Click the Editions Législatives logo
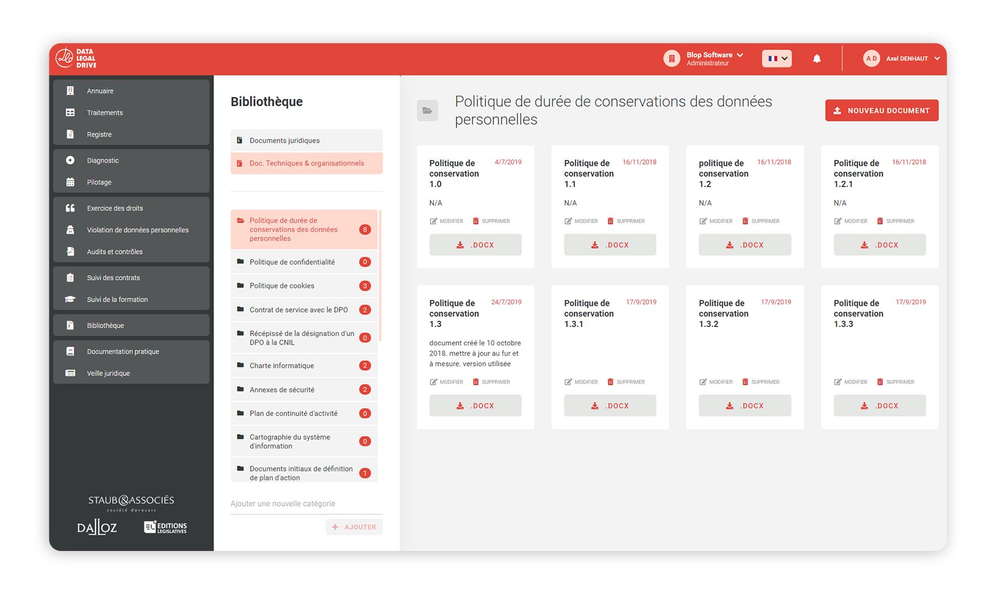992x593 pixels. pyautogui.click(x=165, y=527)
